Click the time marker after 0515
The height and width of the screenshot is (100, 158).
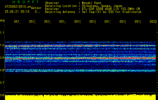pyautogui.click(x=92, y=21)
